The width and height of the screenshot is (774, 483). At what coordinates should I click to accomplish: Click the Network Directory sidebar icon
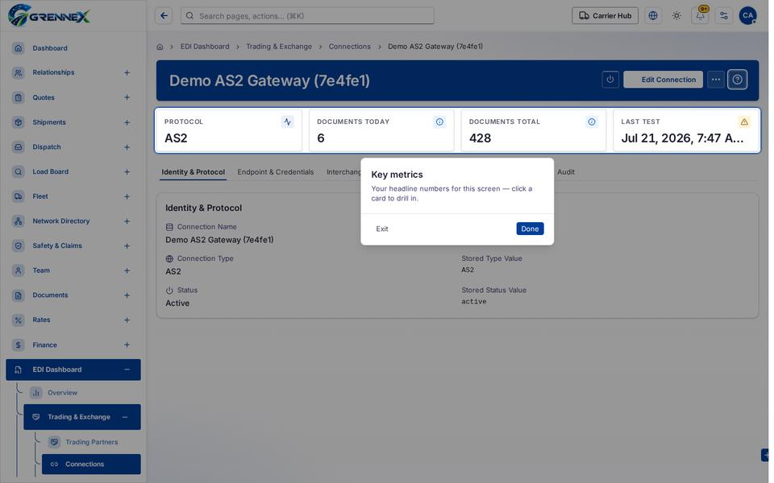click(x=19, y=221)
